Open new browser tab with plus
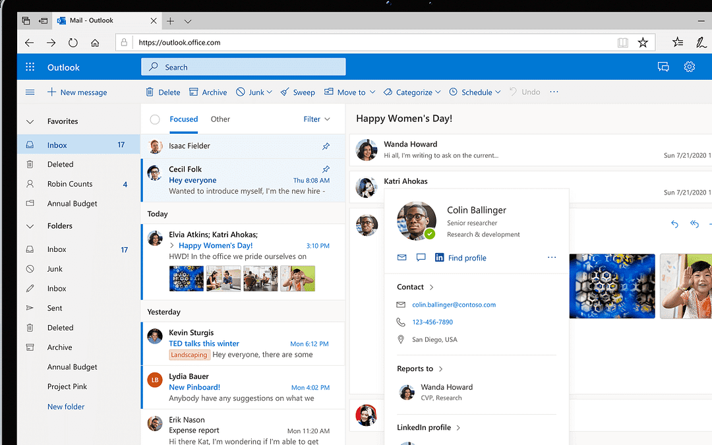 [170, 21]
